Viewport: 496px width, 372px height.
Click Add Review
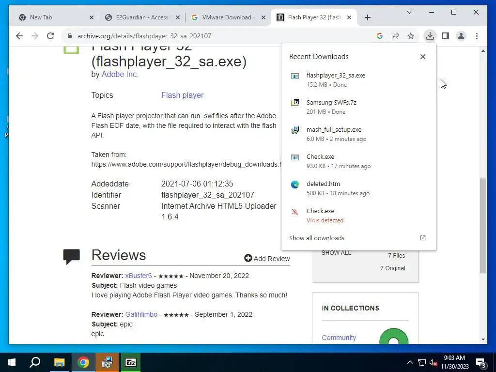pyautogui.click(x=267, y=259)
